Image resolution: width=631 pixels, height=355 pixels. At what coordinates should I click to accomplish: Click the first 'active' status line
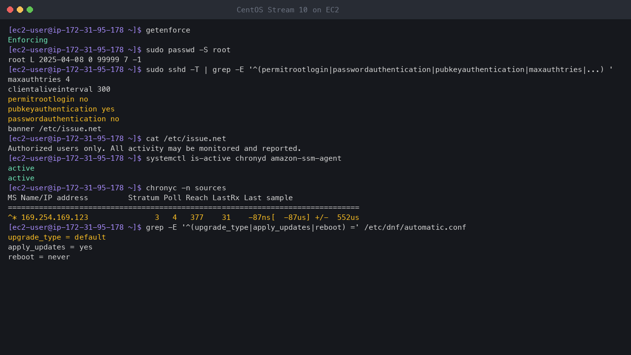pos(21,168)
